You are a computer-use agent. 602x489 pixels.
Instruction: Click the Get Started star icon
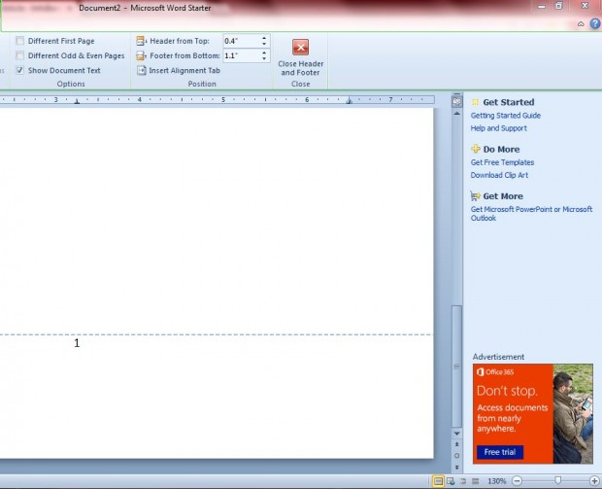pyautogui.click(x=476, y=102)
